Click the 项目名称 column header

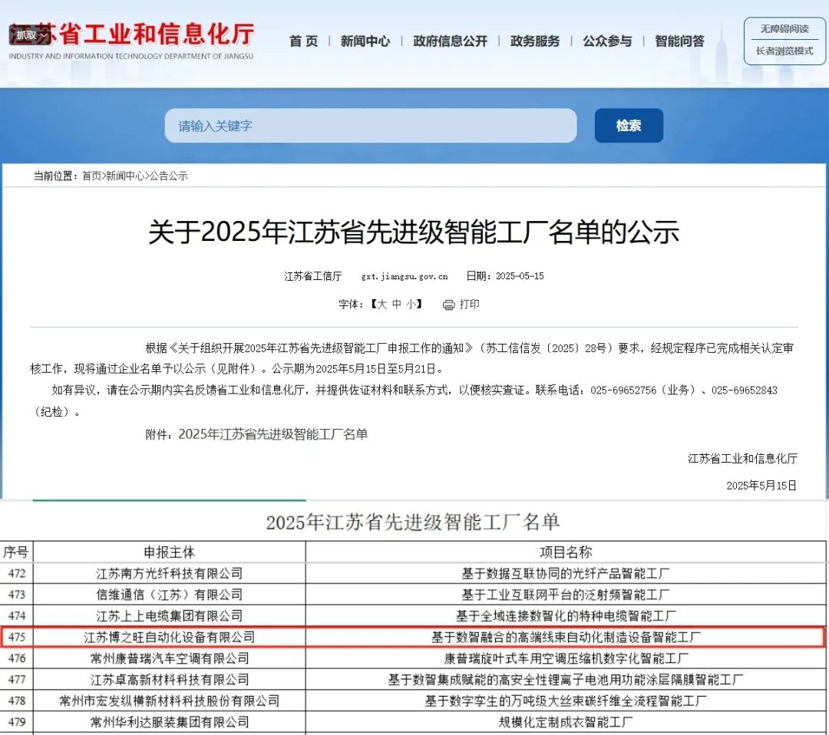(566, 552)
